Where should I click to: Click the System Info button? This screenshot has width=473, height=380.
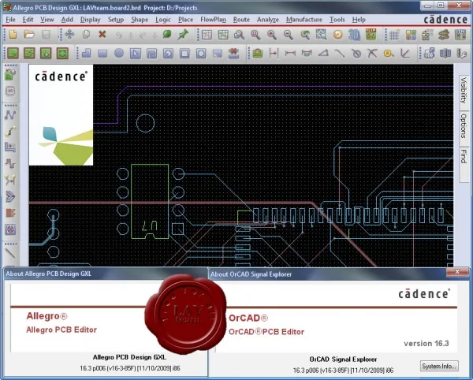[x=439, y=366]
